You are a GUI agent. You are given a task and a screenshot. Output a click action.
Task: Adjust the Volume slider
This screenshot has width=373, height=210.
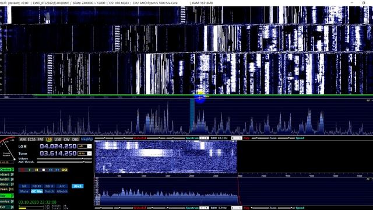pos(64,159)
